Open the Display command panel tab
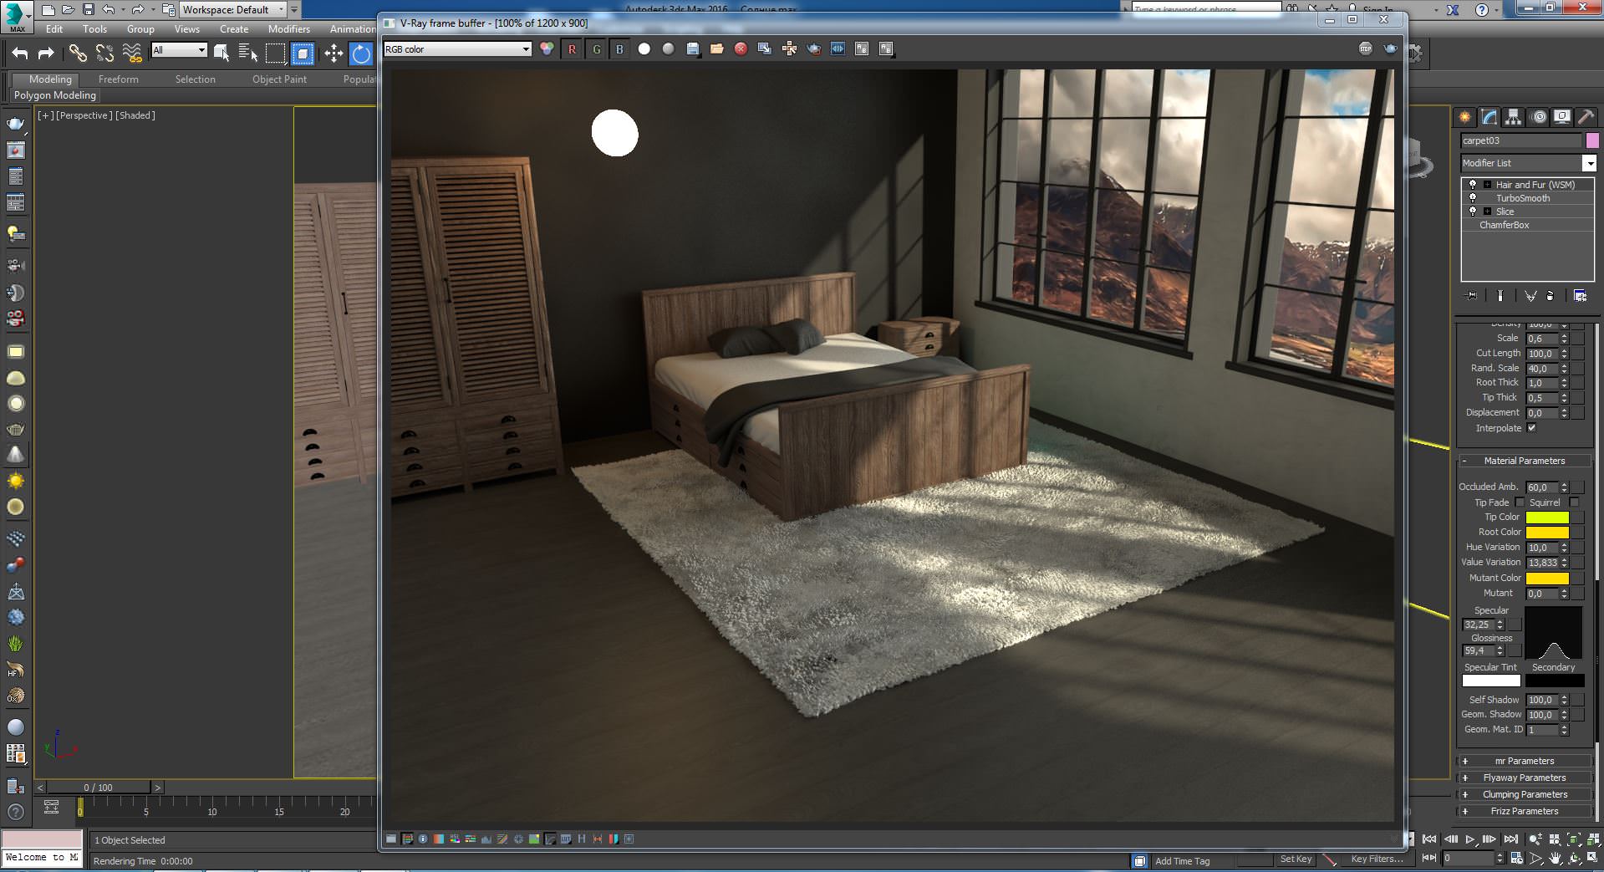The width and height of the screenshot is (1604, 872). 1561,117
